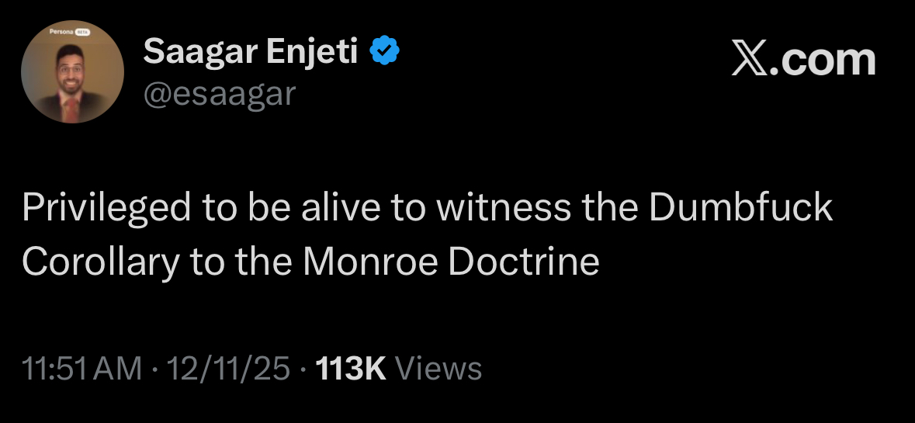Click the blue verified checkmark badge
Screen dimensions: 915x423
384,52
